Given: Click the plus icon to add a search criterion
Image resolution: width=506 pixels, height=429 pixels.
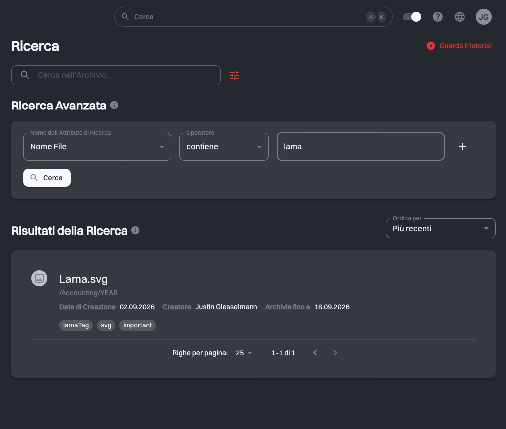Looking at the screenshot, I should [x=463, y=147].
